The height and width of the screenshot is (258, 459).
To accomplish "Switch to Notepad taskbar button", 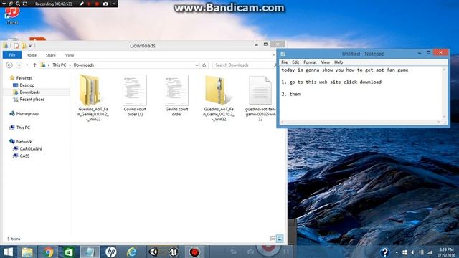I will 90,252.
